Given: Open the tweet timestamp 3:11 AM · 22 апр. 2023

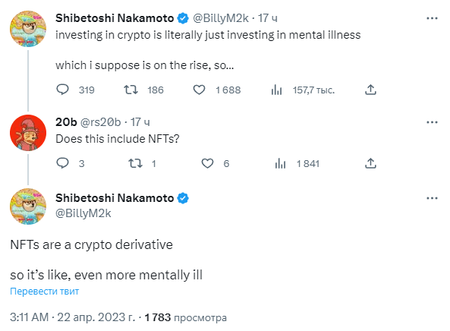Looking at the screenshot, I should pos(72,317).
